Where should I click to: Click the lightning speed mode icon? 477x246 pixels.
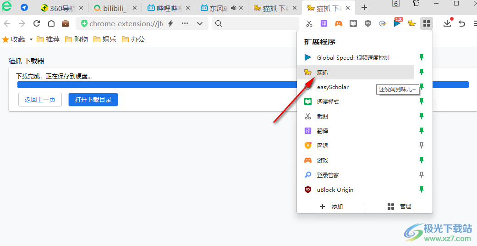[170, 23]
